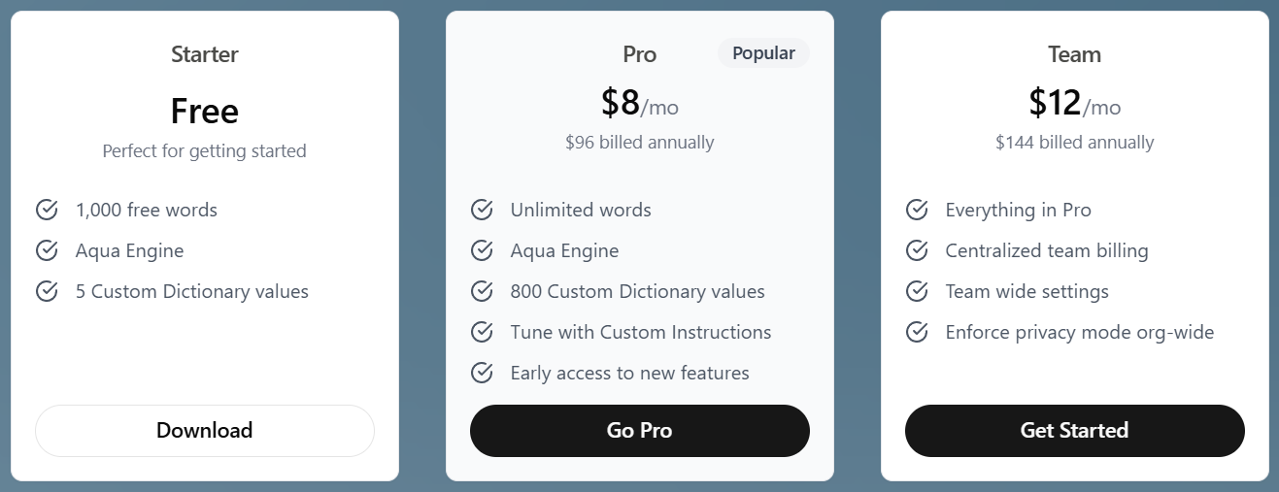The image size is (1279, 492).
Task: Click checkmark icon beside Starter's Aqua Engine
Action: 47,250
